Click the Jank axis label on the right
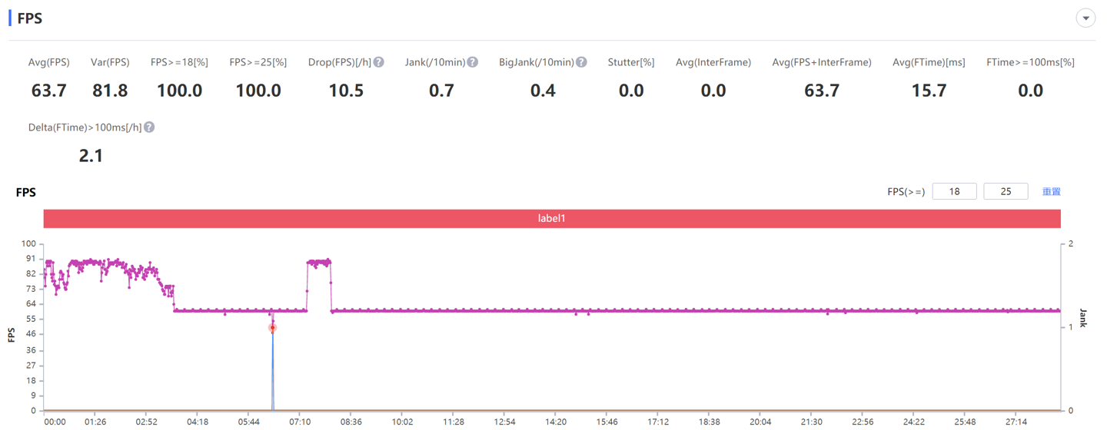Viewport: 1107px width, 430px height. pyautogui.click(x=1083, y=318)
